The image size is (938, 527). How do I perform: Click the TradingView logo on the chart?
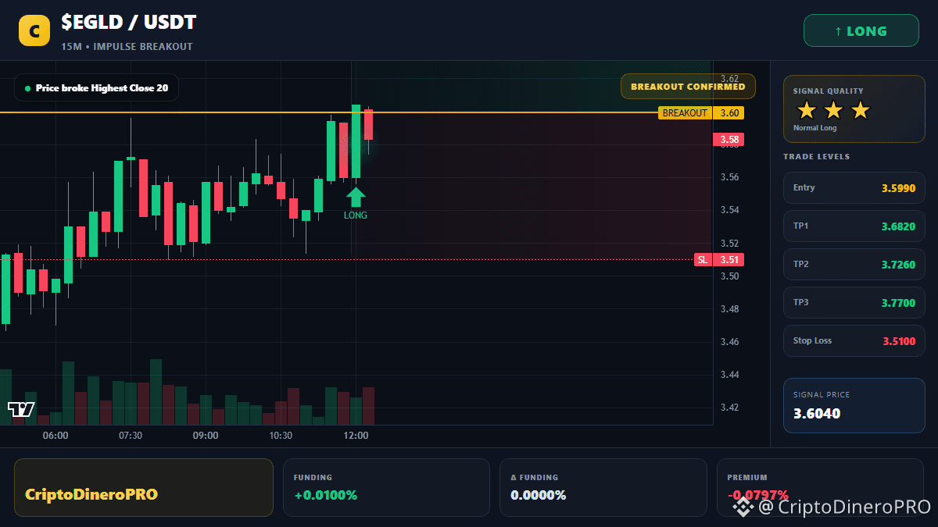(x=21, y=409)
